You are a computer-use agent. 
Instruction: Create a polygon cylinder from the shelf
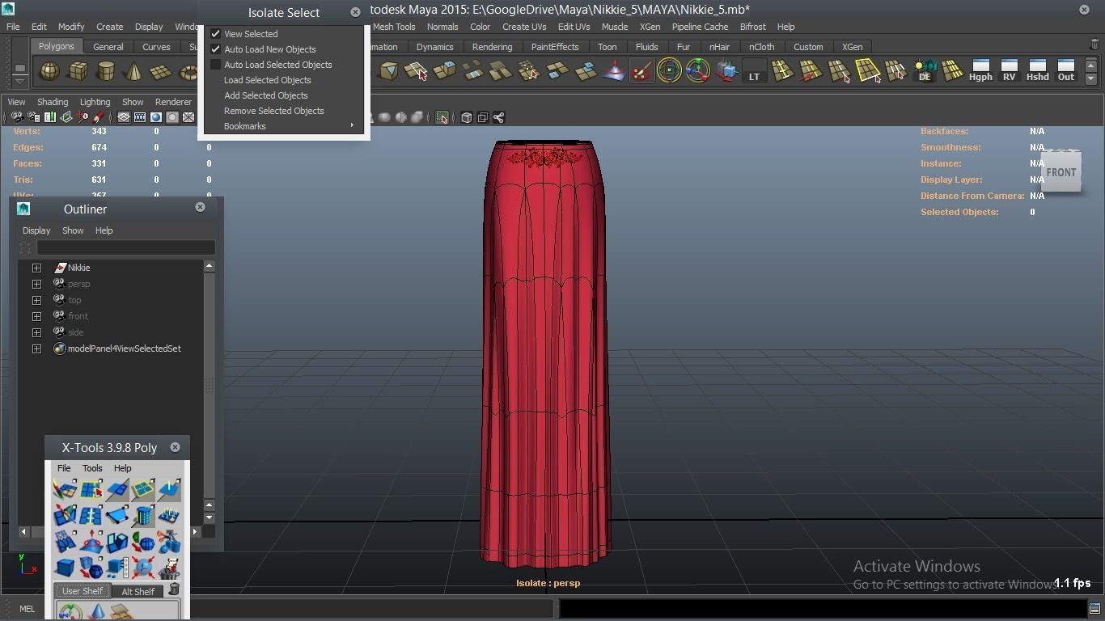tap(106, 72)
